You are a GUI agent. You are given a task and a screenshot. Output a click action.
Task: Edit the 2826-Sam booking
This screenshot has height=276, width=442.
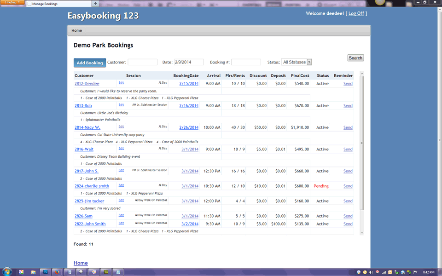tap(121, 215)
